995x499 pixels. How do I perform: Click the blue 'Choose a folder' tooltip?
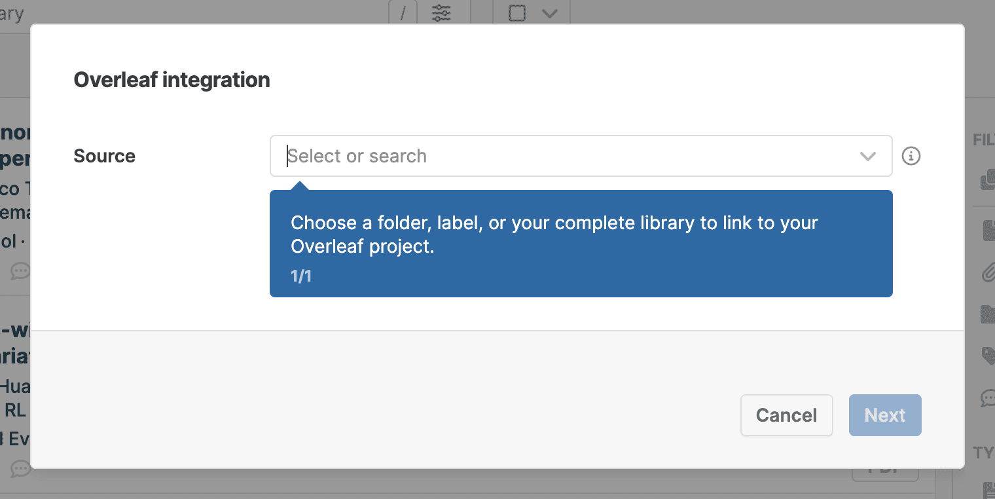tap(581, 244)
